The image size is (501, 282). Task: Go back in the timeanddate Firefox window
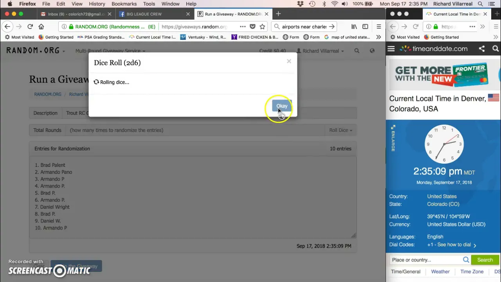[x=393, y=27]
